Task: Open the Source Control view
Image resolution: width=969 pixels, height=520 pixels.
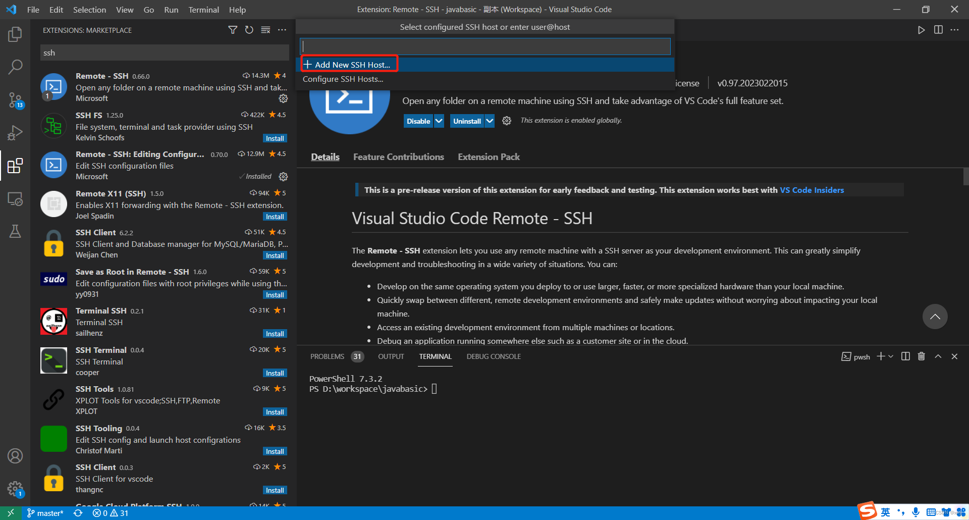Action: 15,99
